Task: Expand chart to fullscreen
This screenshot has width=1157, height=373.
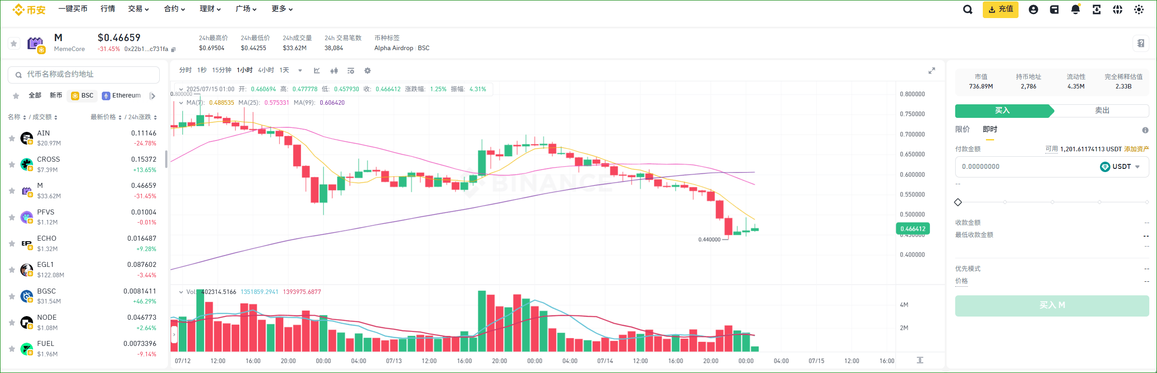Action: (x=932, y=71)
